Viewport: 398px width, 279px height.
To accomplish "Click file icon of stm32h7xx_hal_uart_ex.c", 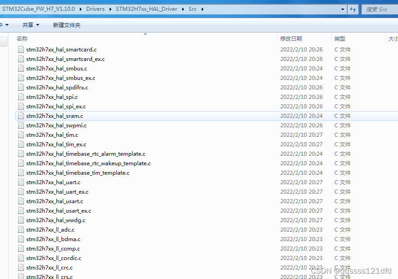I will coord(21,191).
